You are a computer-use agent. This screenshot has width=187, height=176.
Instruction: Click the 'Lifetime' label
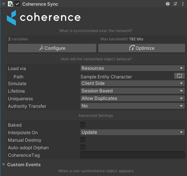(x=16, y=91)
